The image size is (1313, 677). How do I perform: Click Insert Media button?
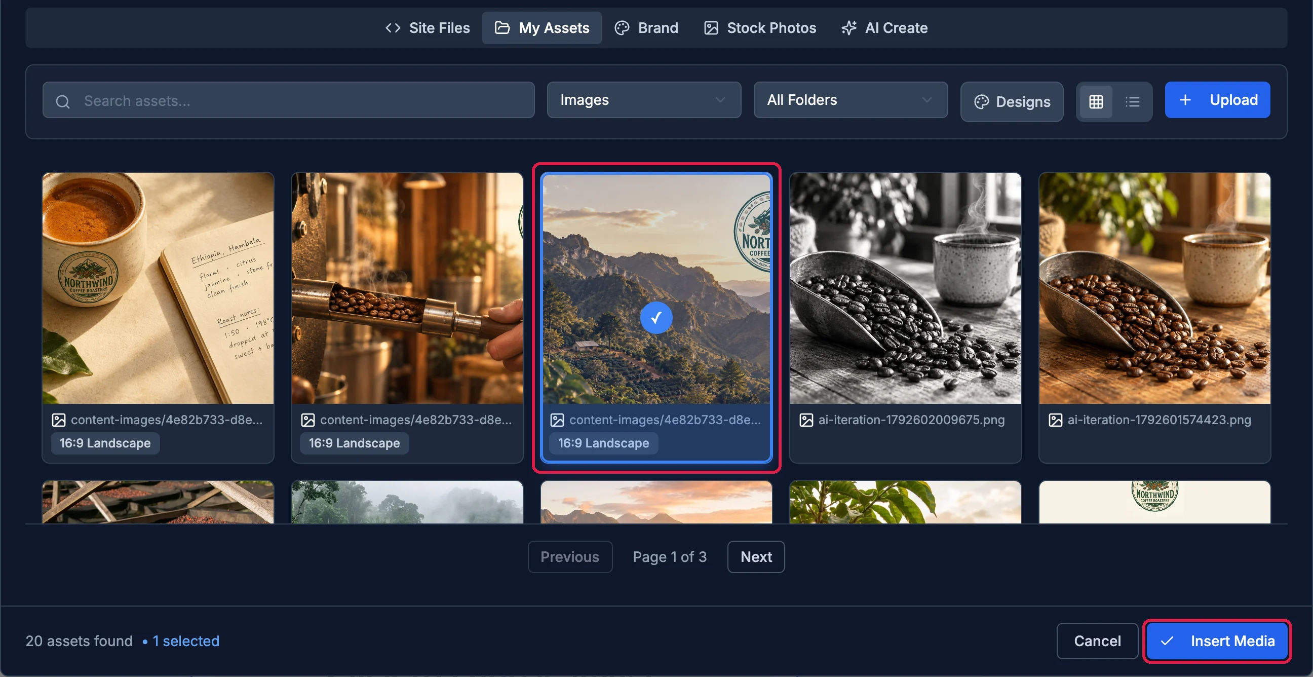pyautogui.click(x=1217, y=641)
